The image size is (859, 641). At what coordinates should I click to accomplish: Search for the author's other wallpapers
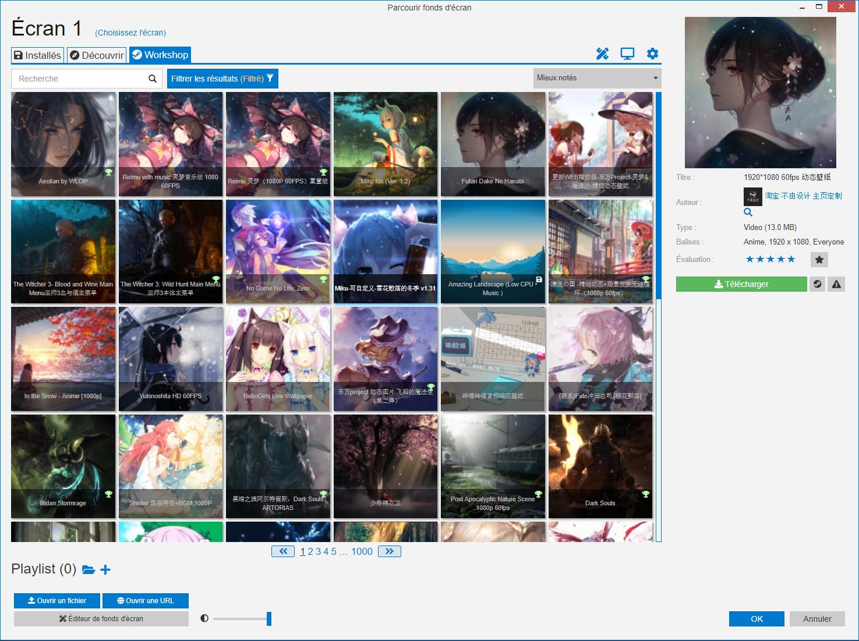pos(748,213)
